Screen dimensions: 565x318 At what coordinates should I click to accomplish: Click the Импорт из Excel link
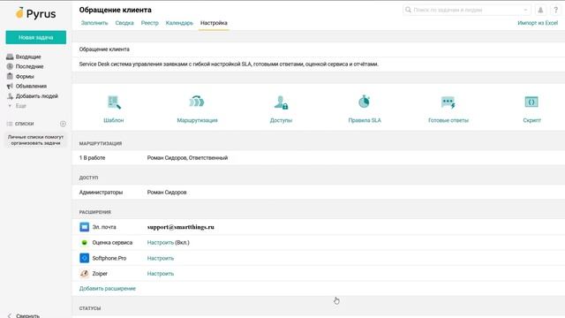pyautogui.click(x=538, y=23)
